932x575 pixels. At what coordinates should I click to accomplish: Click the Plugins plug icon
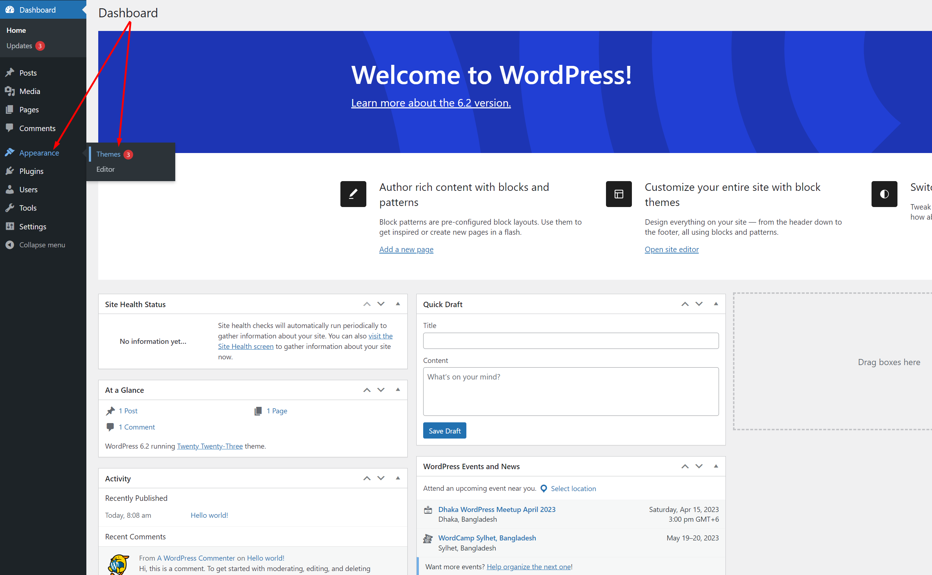10,171
